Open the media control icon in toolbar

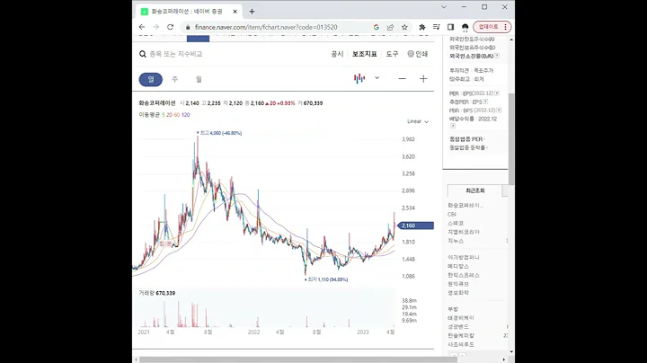436,27
